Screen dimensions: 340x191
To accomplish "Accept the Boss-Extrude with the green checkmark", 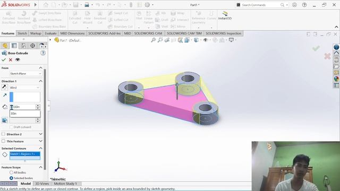I will coord(4,60).
